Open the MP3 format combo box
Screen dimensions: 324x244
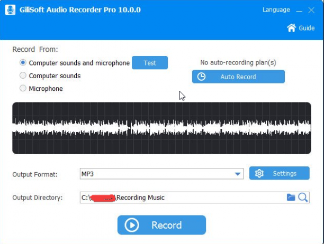click(161, 174)
